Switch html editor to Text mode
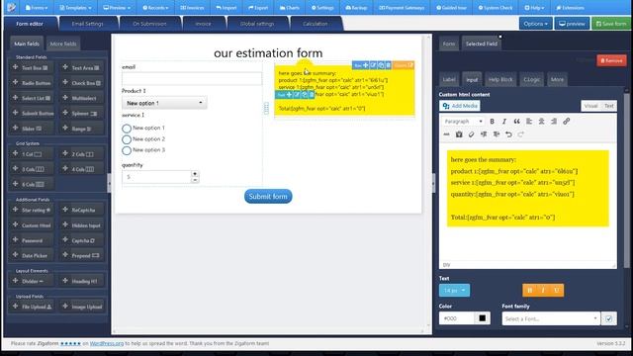633x356 pixels. coord(609,106)
